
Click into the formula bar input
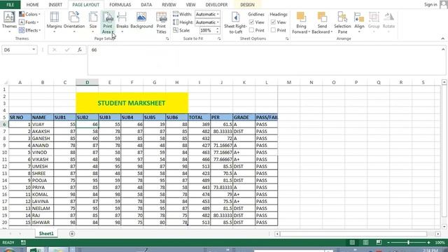pyautogui.click(x=265, y=60)
